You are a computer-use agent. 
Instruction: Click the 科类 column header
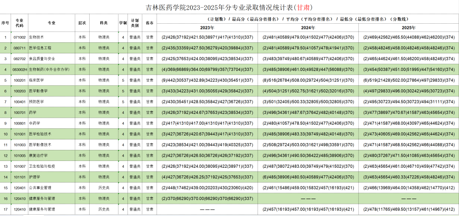coord(104,23)
